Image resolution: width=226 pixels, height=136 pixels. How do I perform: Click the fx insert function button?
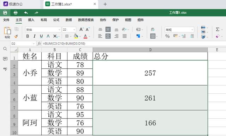tap(39, 43)
